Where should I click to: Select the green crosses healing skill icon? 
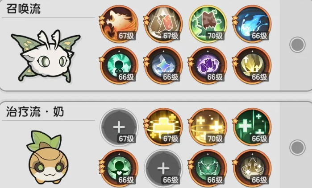tap(252, 127)
